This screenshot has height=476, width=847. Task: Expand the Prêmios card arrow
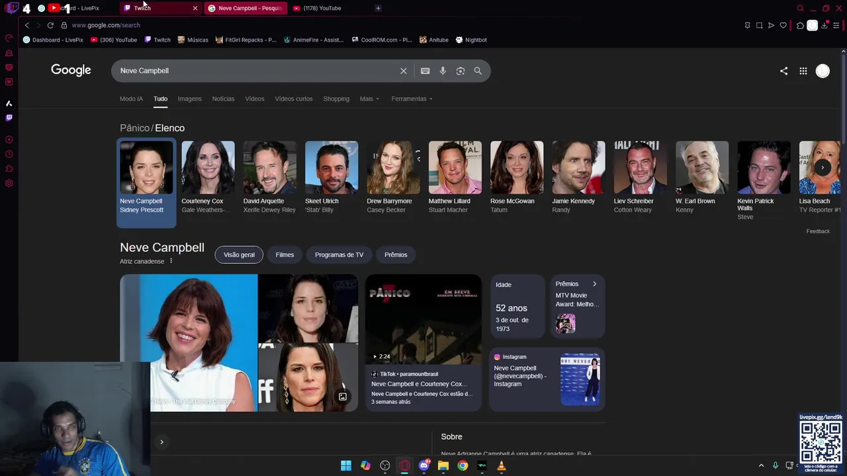[594, 284]
